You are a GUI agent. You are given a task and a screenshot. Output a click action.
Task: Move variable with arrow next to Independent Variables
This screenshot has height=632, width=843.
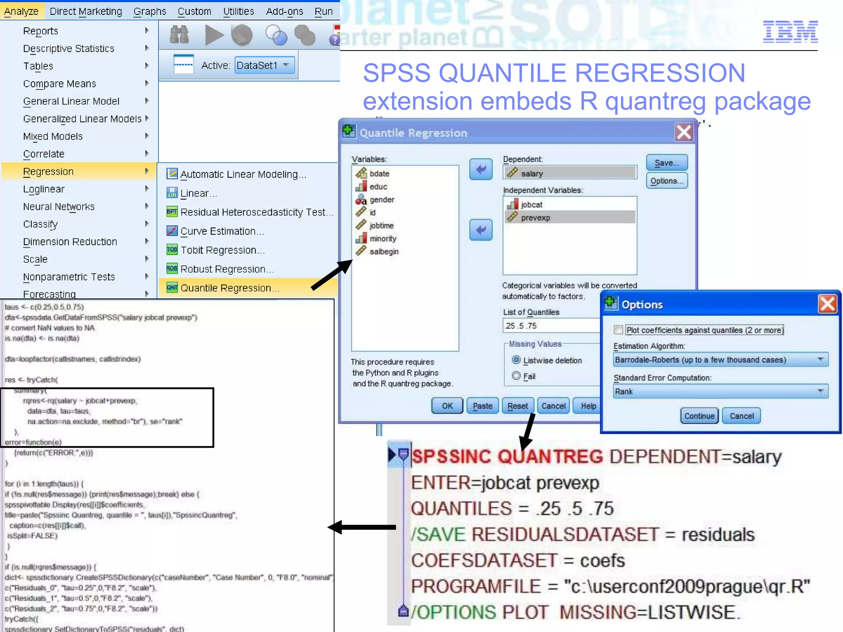click(x=481, y=230)
